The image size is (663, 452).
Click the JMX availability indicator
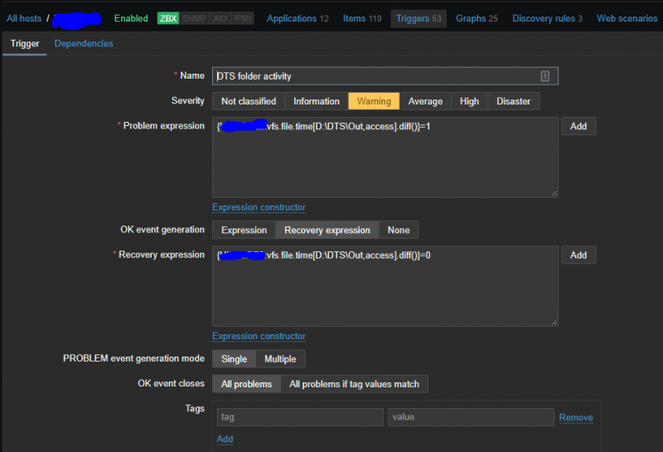[220, 18]
